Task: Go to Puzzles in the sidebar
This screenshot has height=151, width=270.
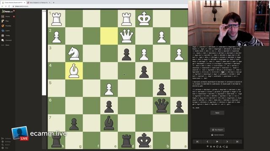Action: coord(6,26)
